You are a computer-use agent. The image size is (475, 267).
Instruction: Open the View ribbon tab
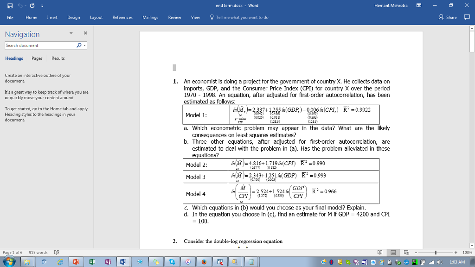[x=195, y=18]
